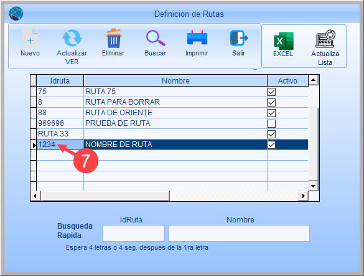The width and height of the screenshot is (364, 276).
Task: Click the Idruta column header
Action: pyautogui.click(x=60, y=81)
